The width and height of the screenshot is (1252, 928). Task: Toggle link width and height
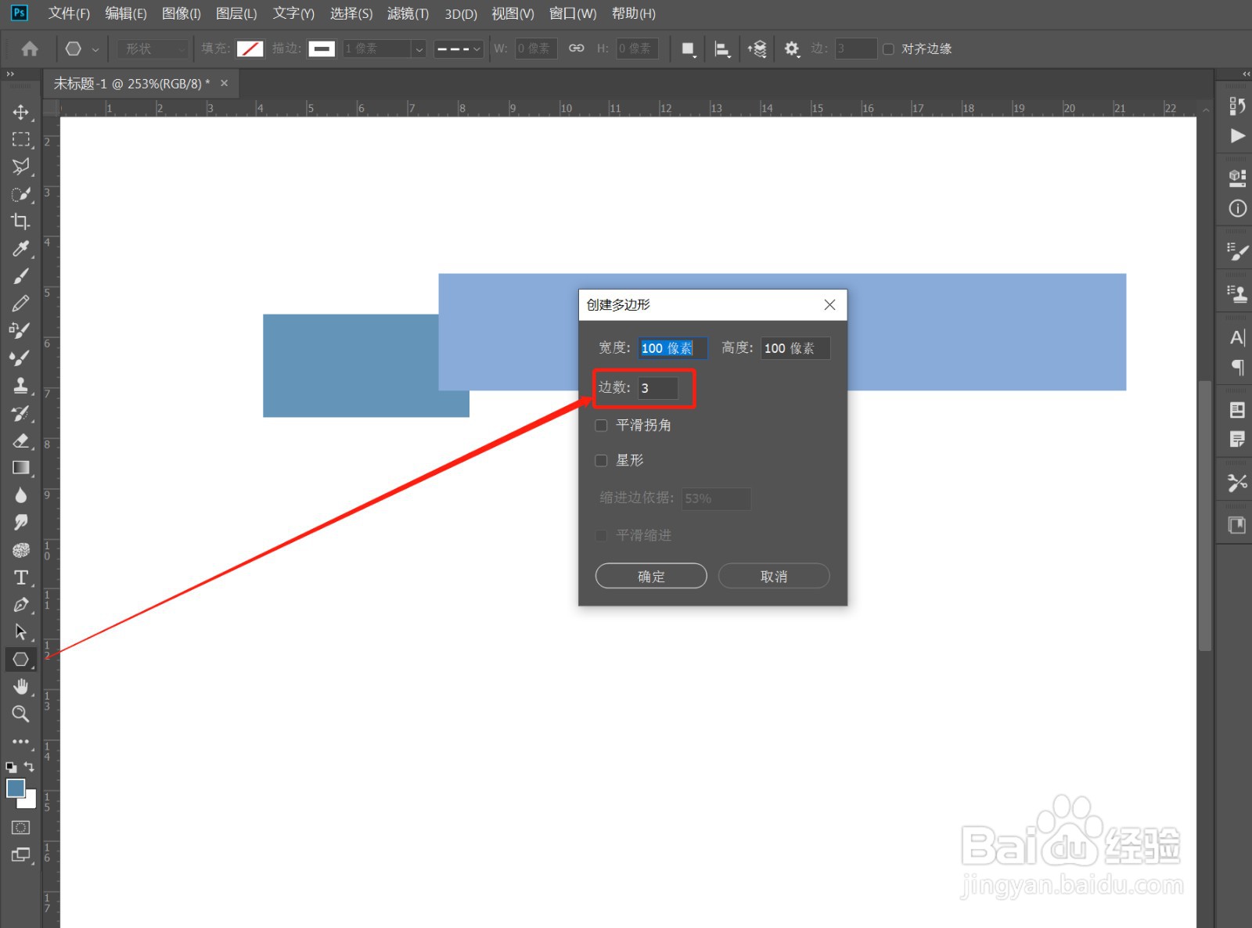[576, 49]
